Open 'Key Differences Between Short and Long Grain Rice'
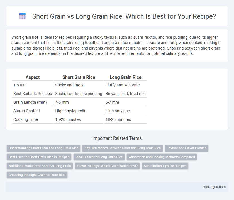This screenshot has width=234, height=200. [123, 148]
